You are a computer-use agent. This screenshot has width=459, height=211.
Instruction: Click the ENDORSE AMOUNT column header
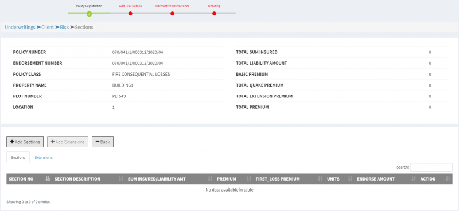click(376, 179)
